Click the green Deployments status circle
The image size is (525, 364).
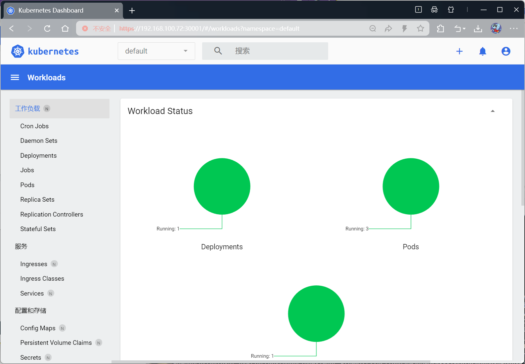[x=222, y=186]
